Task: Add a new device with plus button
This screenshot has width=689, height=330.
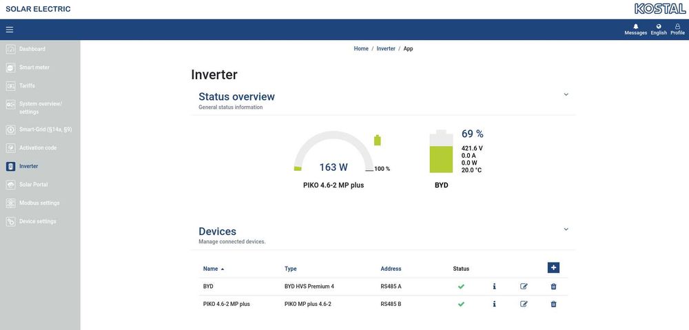Action: (553, 267)
